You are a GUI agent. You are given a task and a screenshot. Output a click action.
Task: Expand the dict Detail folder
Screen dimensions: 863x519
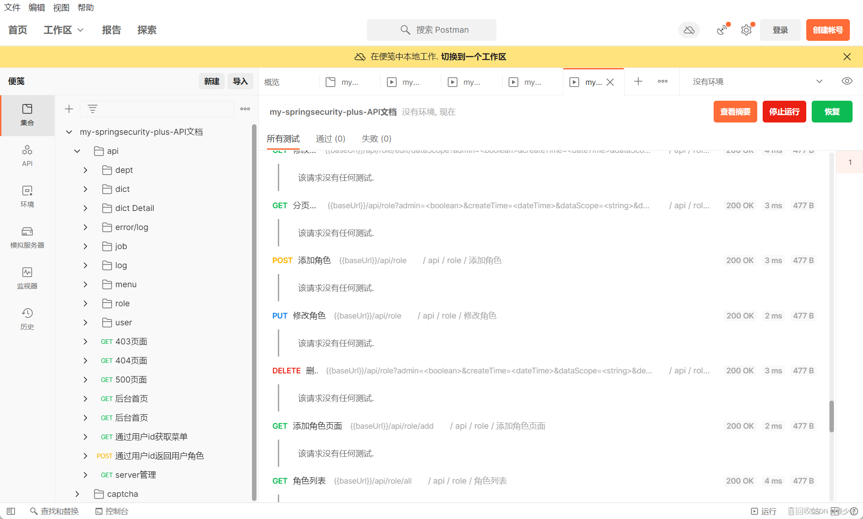(x=85, y=208)
